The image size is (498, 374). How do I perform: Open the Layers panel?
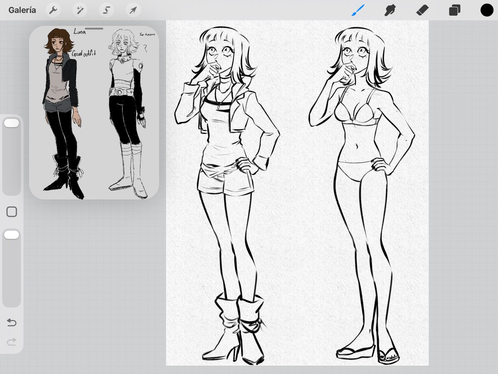[454, 10]
